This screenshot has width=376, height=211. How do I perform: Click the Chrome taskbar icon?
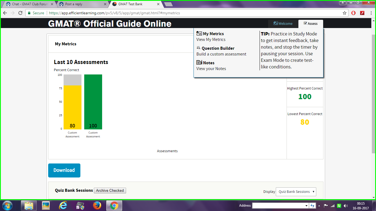[x=114, y=206]
